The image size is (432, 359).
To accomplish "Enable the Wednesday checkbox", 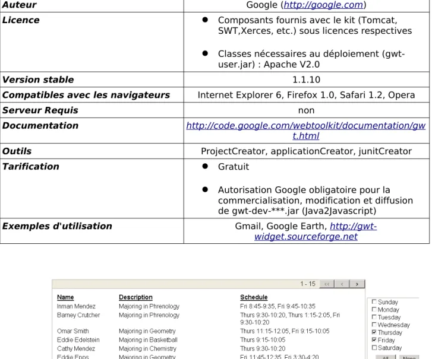I will pyautogui.click(x=374, y=325).
